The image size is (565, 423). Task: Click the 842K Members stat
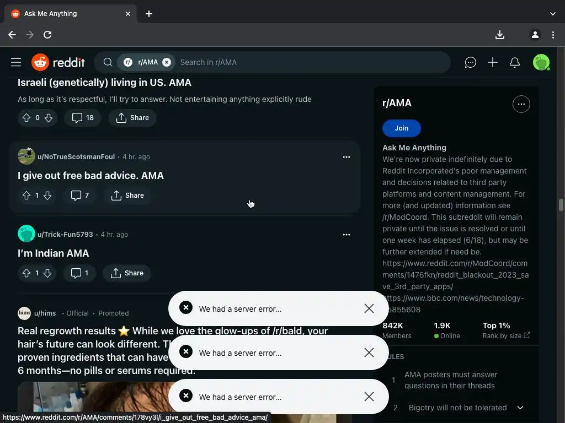click(397, 330)
